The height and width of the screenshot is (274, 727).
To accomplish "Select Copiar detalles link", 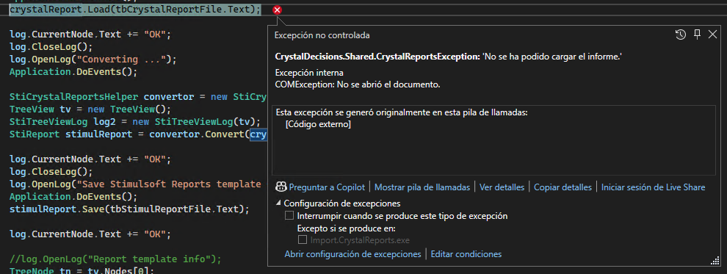I will 563,187.
